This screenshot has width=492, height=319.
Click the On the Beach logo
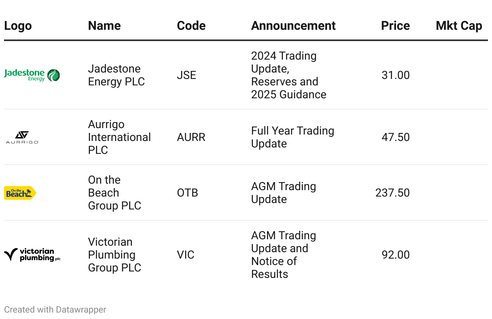(20, 193)
